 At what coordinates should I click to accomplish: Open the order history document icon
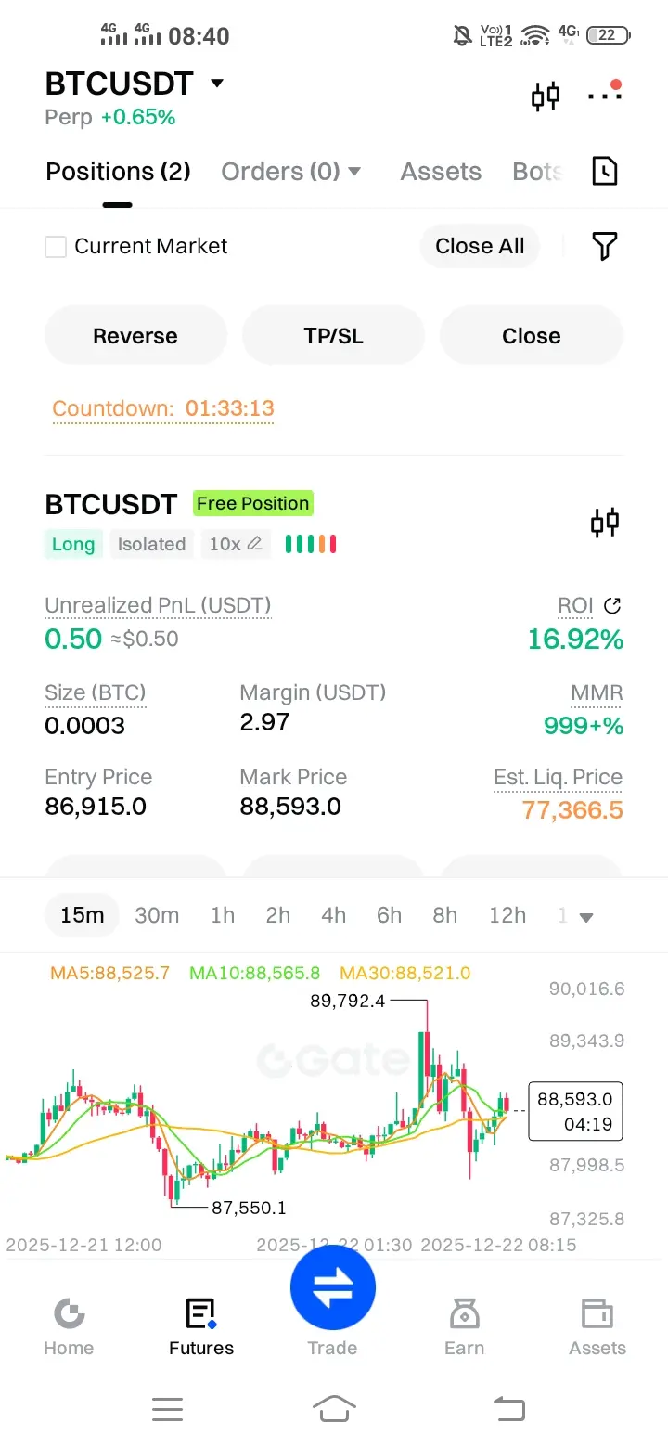click(605, 171)
